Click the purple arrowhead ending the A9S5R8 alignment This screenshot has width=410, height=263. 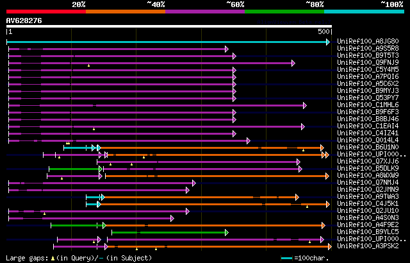pos(227,49)
